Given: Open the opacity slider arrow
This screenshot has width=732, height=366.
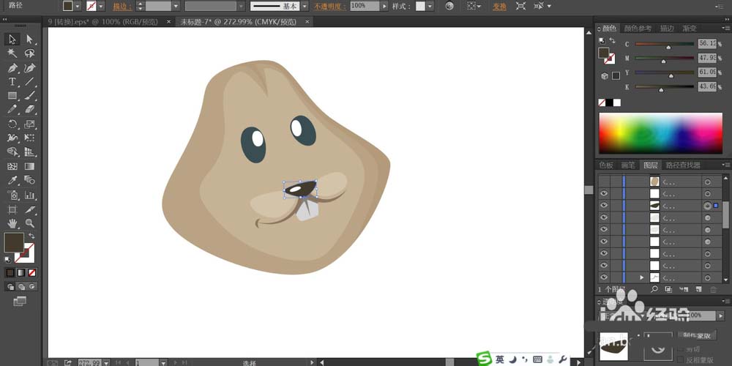Looking at the screenshot, I should (x=384, y=6).
